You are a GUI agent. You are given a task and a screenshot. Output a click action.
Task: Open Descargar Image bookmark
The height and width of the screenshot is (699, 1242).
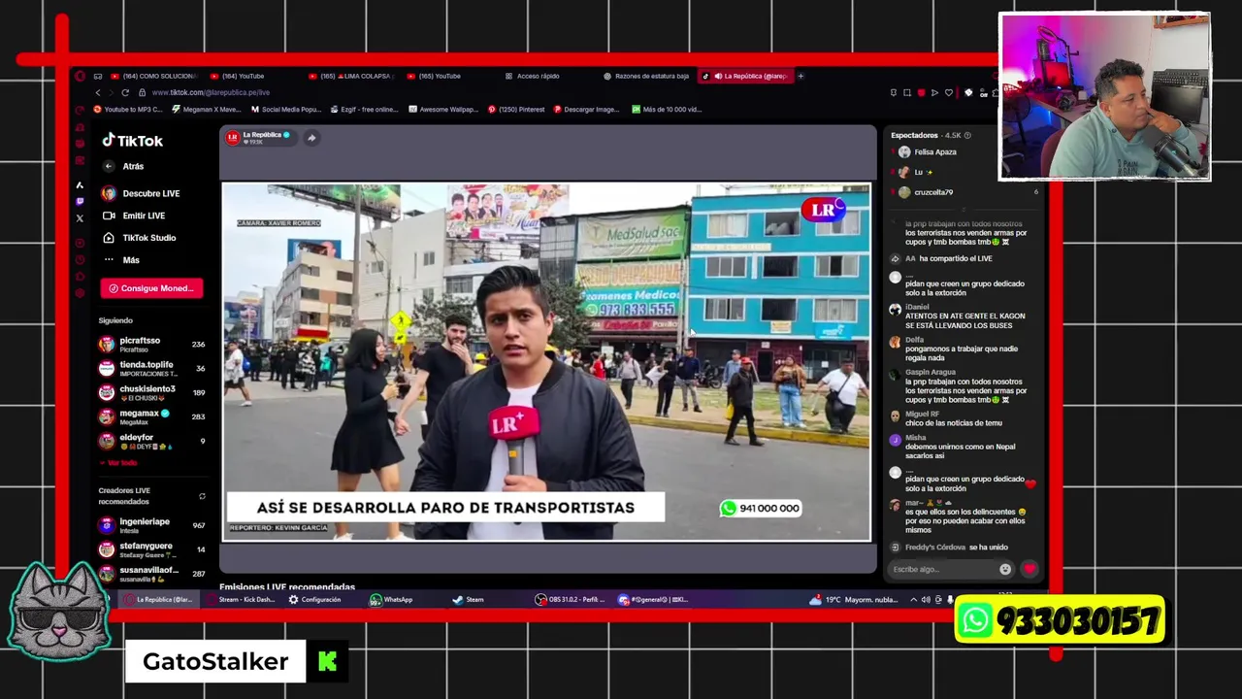586,110
